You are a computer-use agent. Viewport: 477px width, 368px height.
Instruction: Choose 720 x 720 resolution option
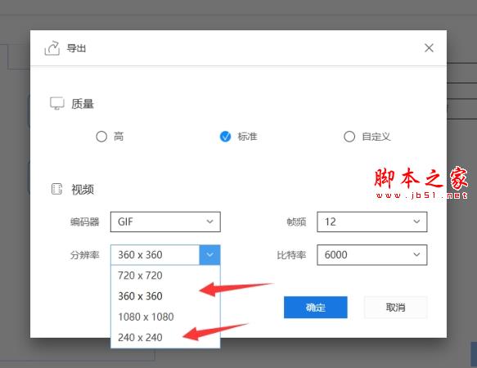(x=165, y=276)
